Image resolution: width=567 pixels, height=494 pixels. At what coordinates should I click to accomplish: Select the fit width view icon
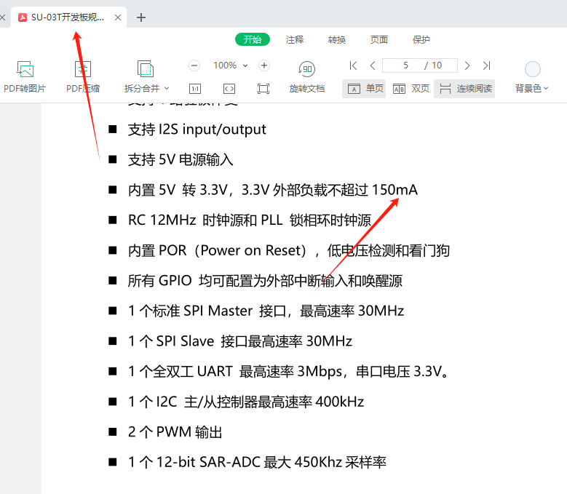229,89
